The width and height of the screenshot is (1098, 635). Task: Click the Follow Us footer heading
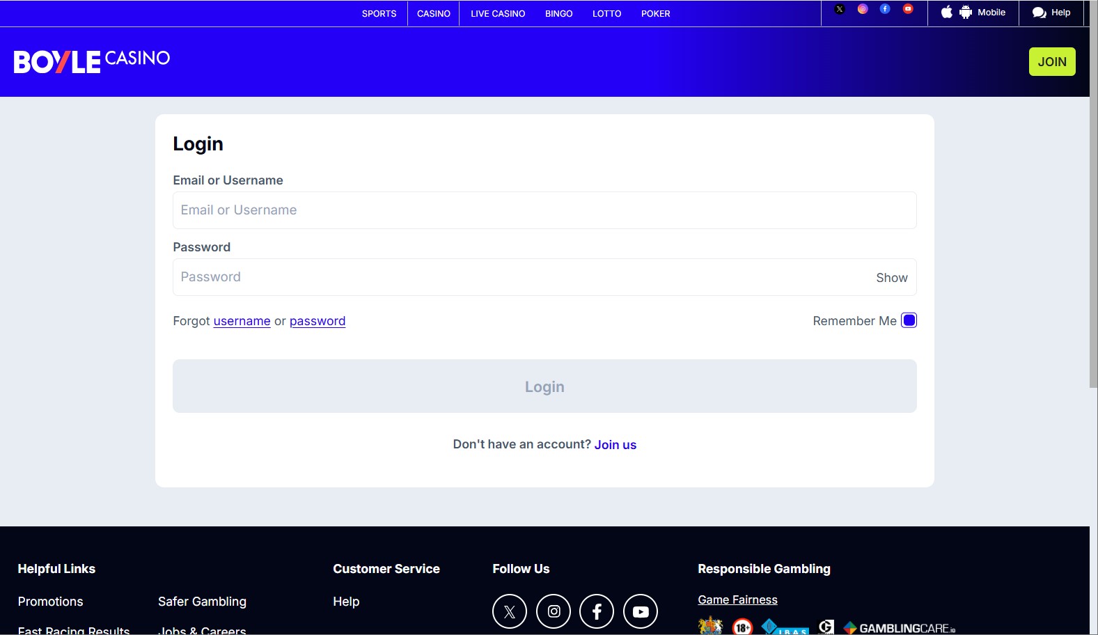(x=521, y=569)
